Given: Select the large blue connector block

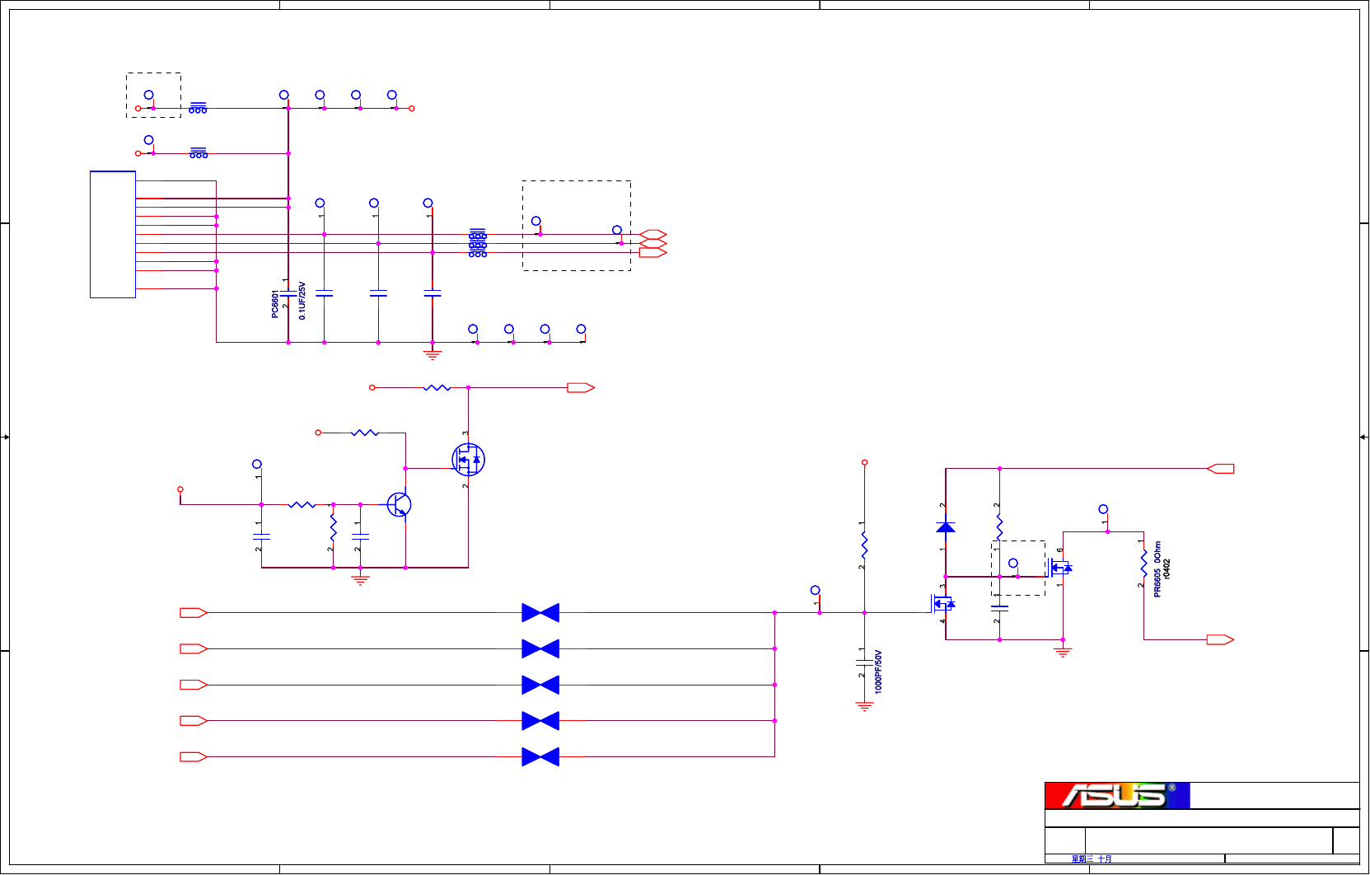Looking at the screenshot, I should pyautogui.click(x=113, y=235).
